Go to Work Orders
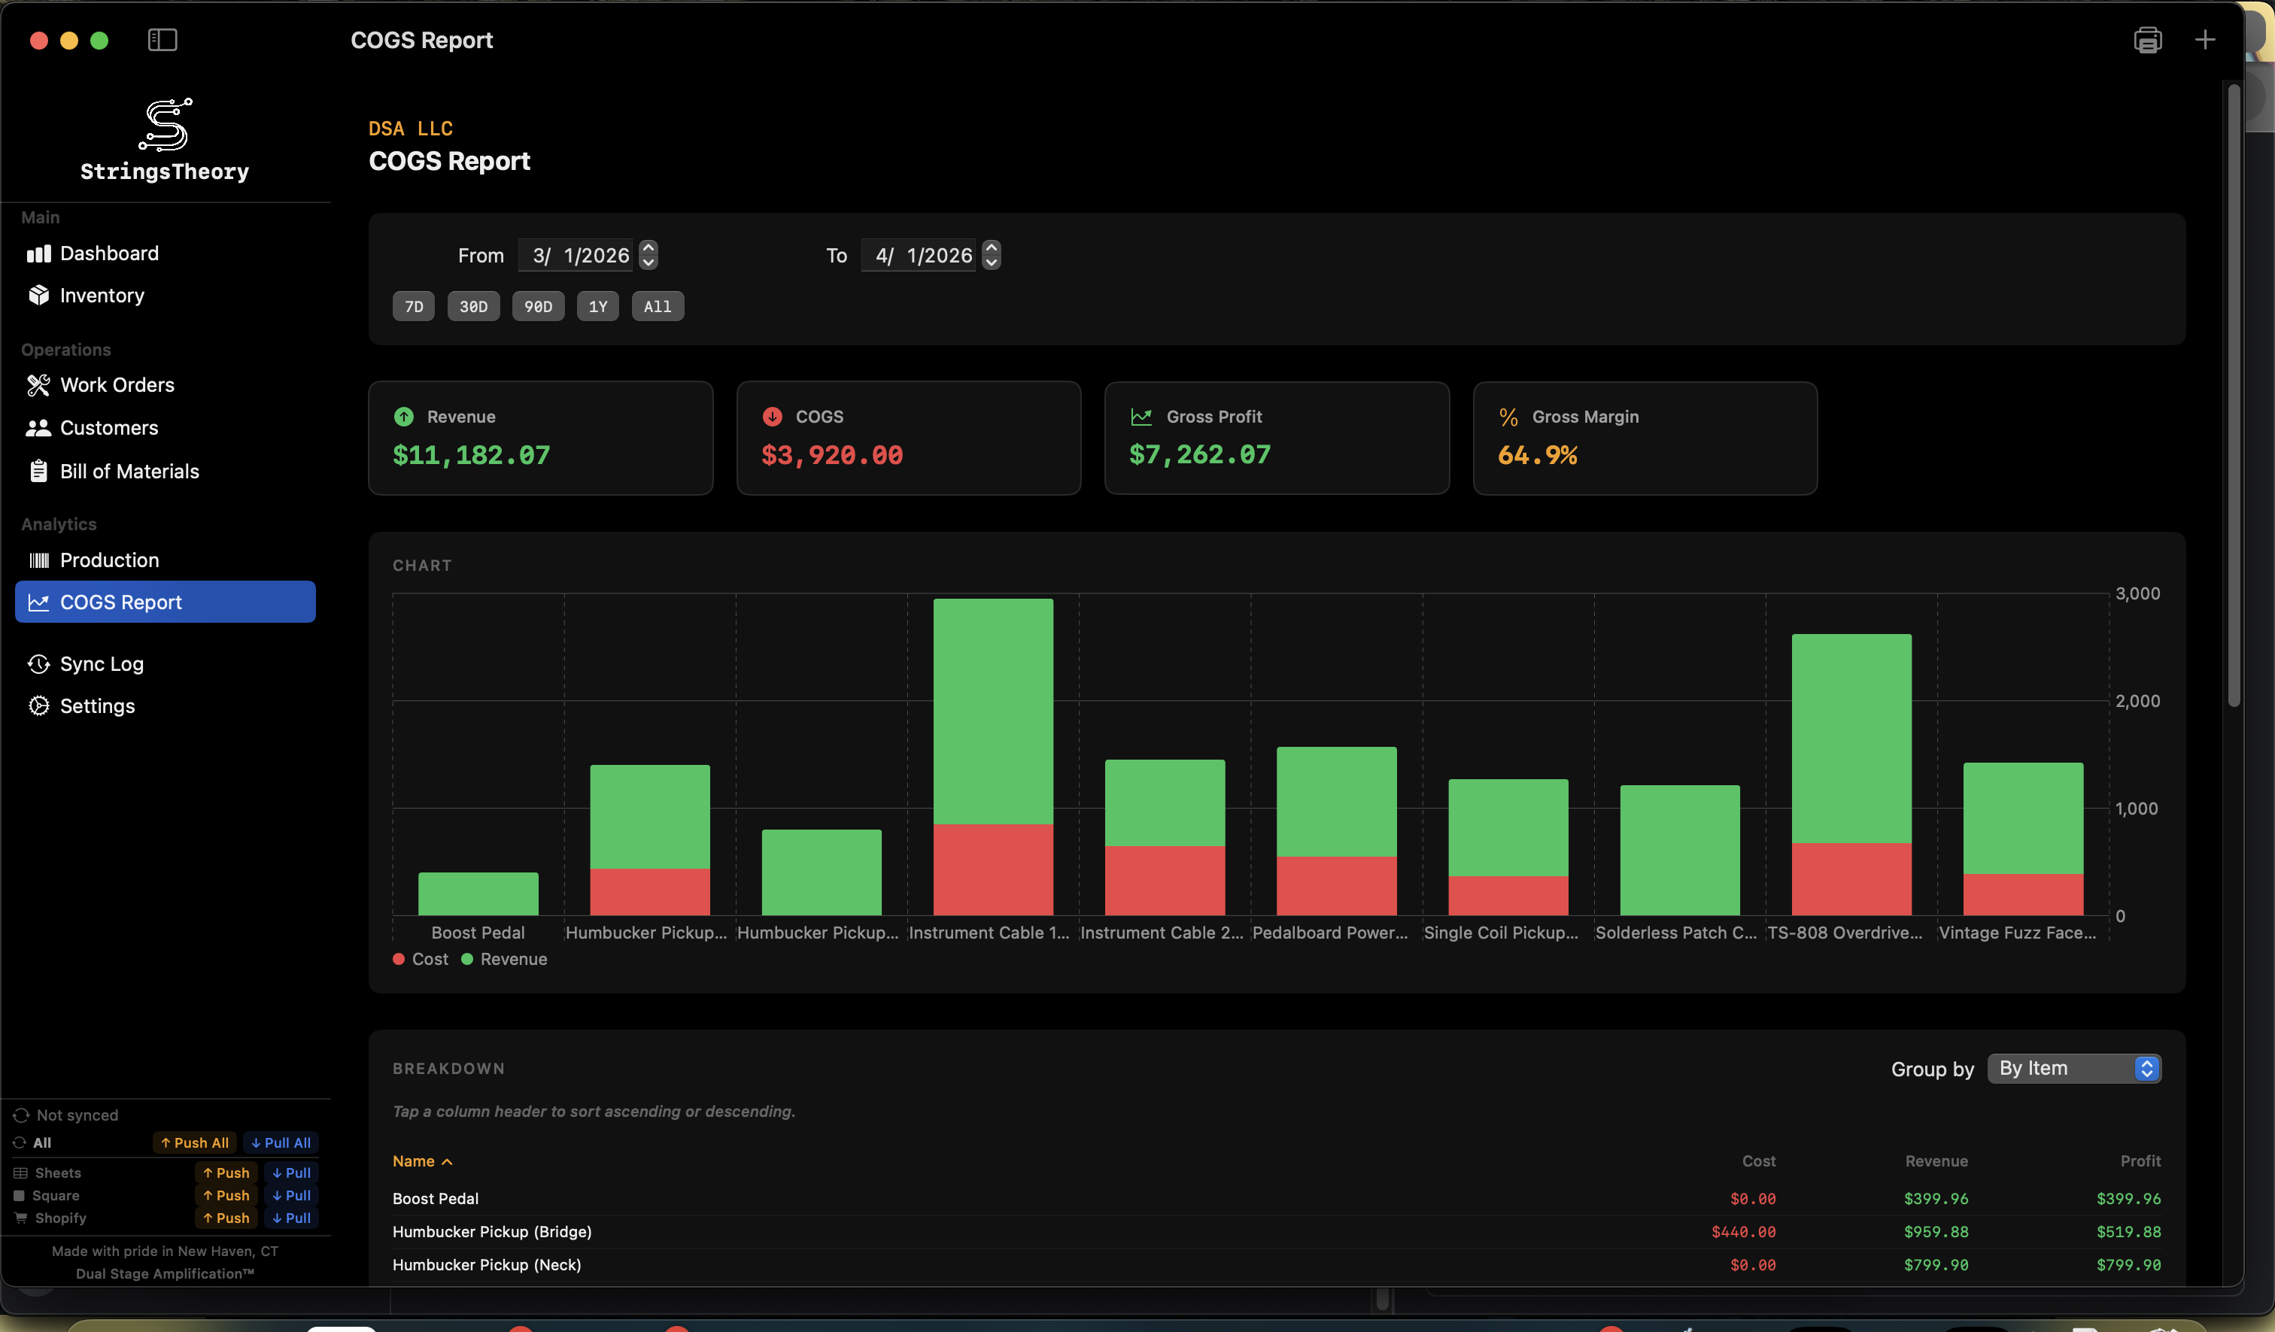Screen dimensions: 2275x1332 [x=117, y=385]
